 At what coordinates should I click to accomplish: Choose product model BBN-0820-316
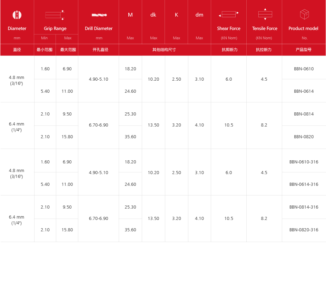pos(304,230)
